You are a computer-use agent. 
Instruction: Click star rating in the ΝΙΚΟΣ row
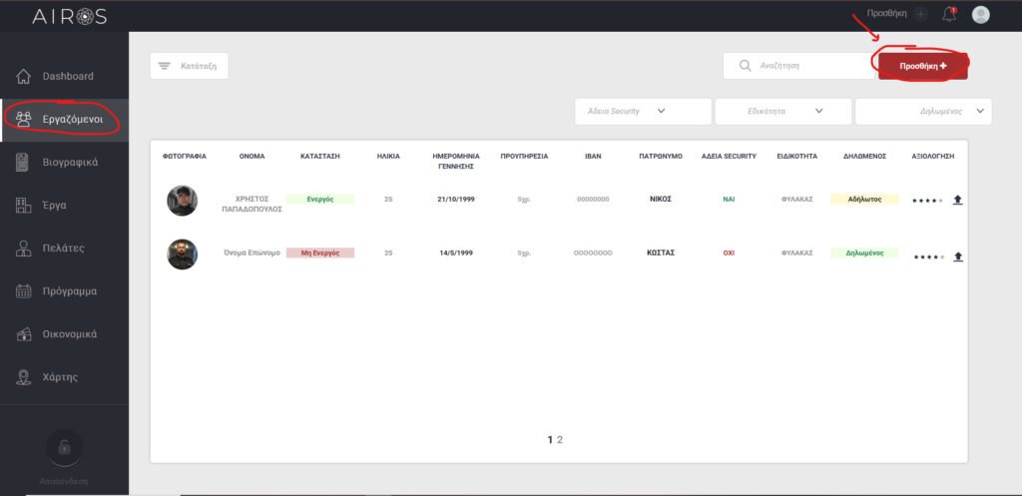(x=926, y=201)
